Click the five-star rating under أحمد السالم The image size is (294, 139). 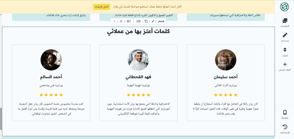[x=51, y=95]
